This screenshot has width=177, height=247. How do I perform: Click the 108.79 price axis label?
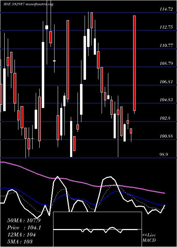pyautogui.click(x=166, y=64)
